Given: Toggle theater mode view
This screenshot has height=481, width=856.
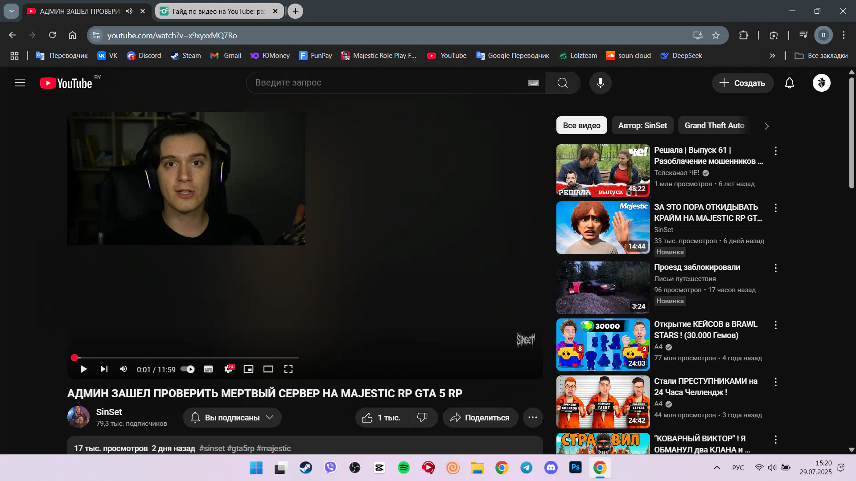Looking at the screenshot, I should pos(268,369).
